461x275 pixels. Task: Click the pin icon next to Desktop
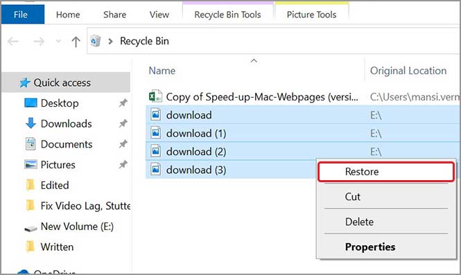click(x=123, y=103)
